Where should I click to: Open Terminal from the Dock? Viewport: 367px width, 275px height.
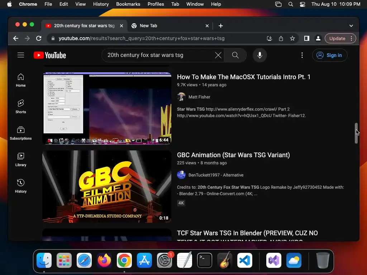click(205, 260)
